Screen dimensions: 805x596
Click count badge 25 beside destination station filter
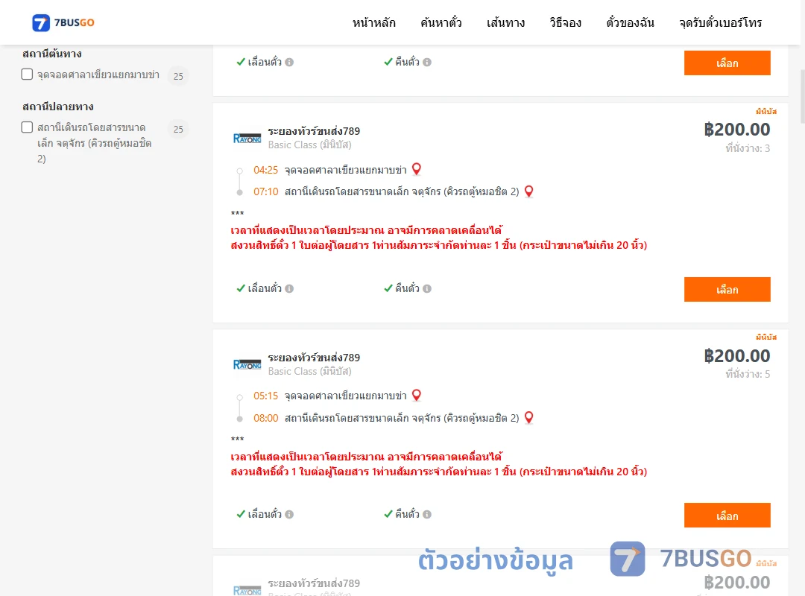pos(178,129)
